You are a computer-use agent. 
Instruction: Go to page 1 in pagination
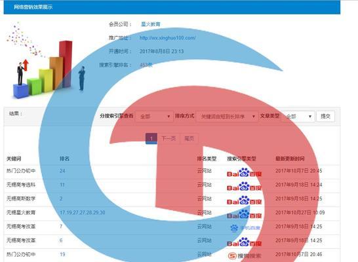[x=151, y=138]
